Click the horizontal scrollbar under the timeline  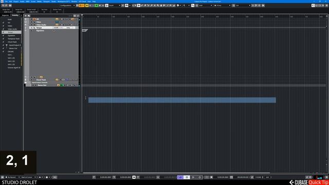pos(176,173)
